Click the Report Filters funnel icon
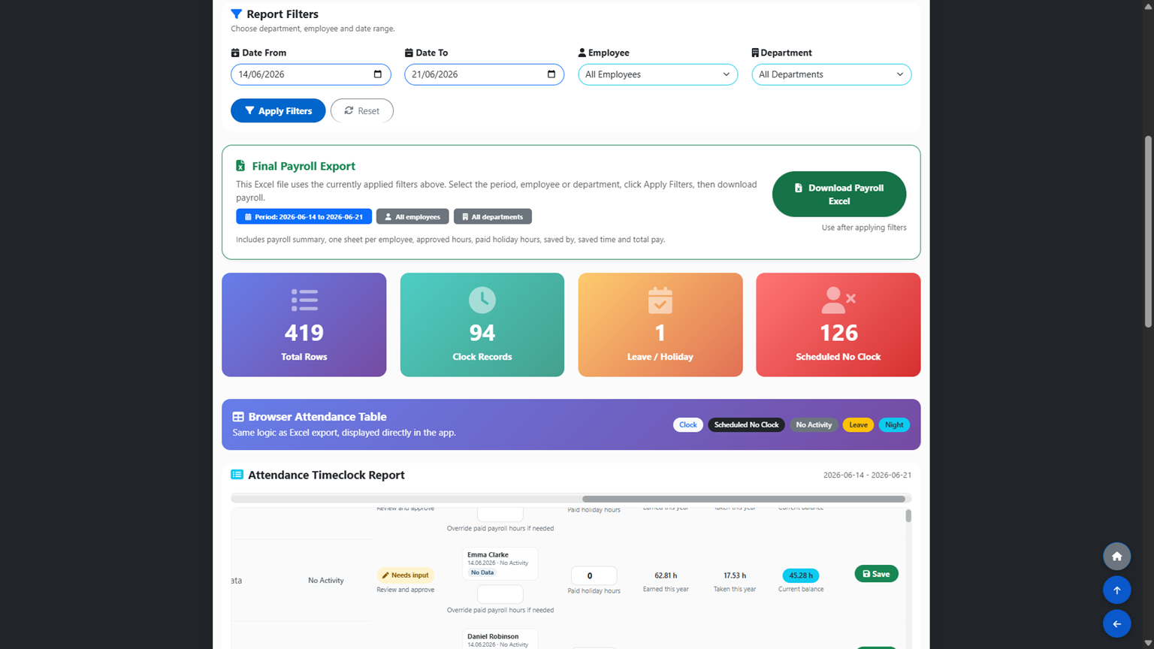This screenshot has width=1154, height=649. pos(237,14)
